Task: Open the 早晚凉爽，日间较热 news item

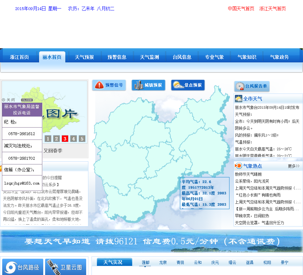Action: pyautogui.click(x=252, y=216)
